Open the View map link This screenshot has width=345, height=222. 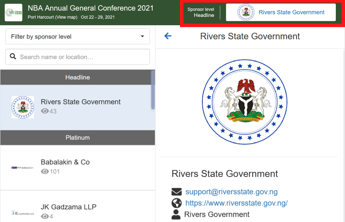66,17
